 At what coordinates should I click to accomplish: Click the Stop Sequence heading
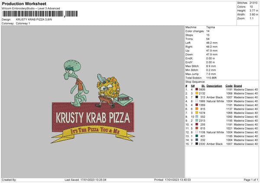195,82
